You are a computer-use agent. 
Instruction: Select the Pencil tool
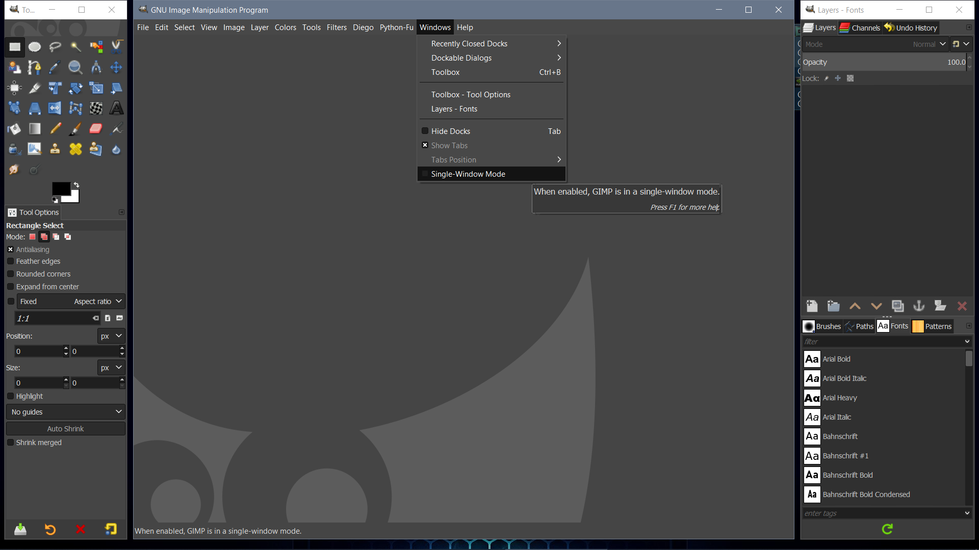click(x=55, y=129)
